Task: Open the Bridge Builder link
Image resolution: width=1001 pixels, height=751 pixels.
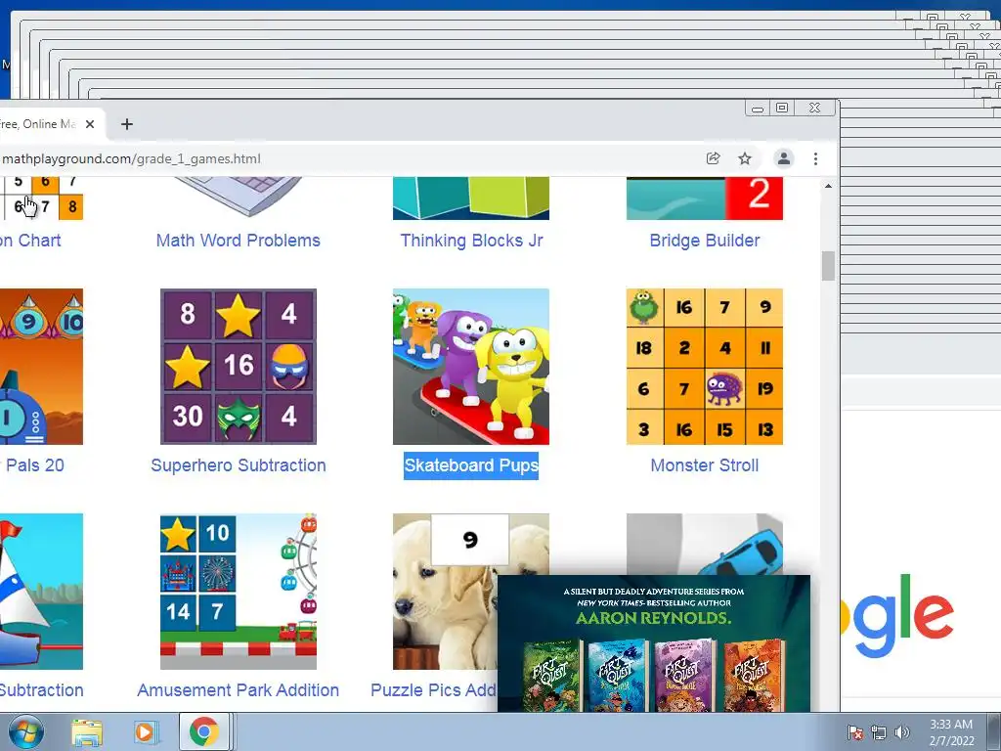Action: click(704, 241)
